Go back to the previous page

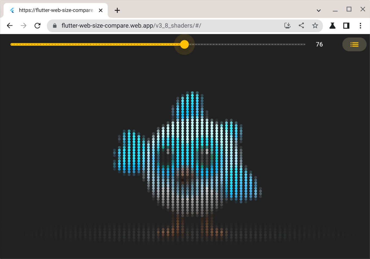coord(10,26)
